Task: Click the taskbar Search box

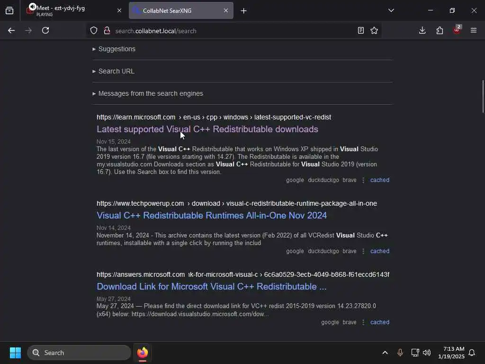Action: [x=79, y=353]
